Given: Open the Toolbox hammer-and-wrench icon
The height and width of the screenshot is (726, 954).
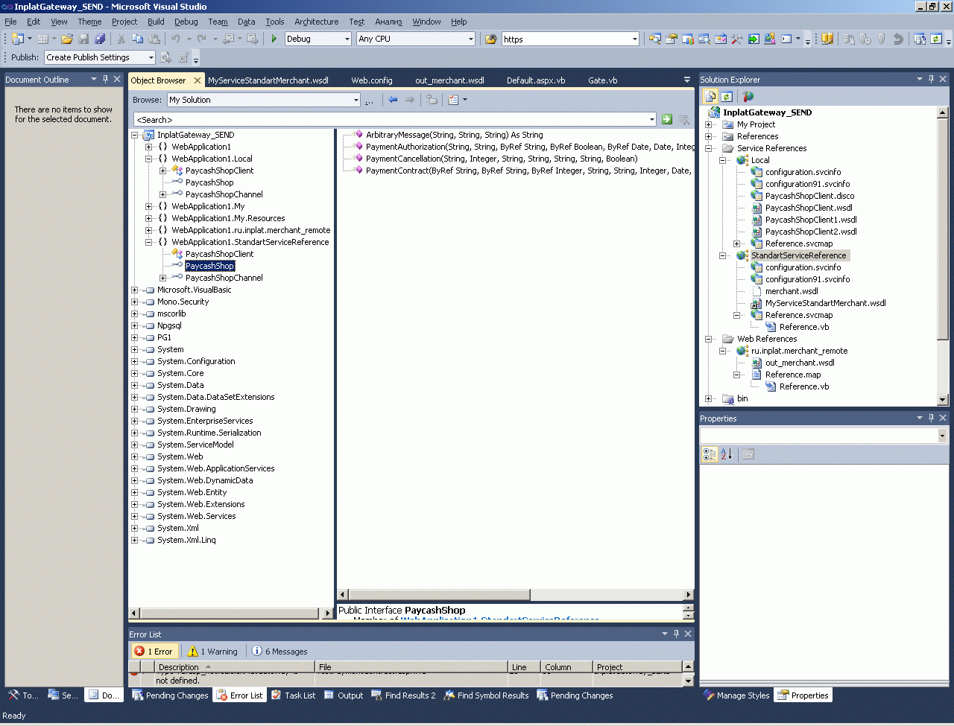Looking at the screenshot, I should coord(737,39).
